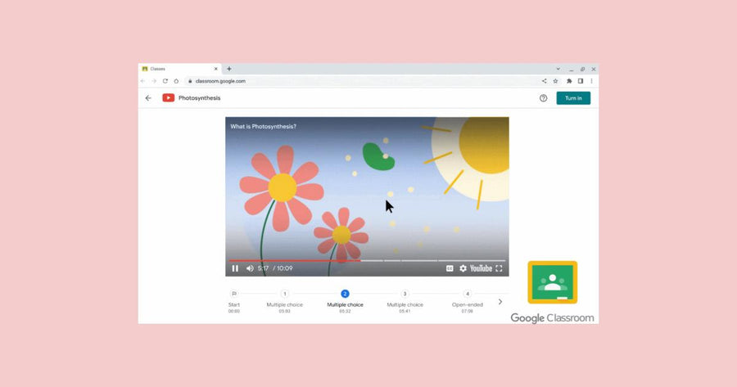
Task: Pause the Photosynthesis video
Action: (x=235, y=268)
